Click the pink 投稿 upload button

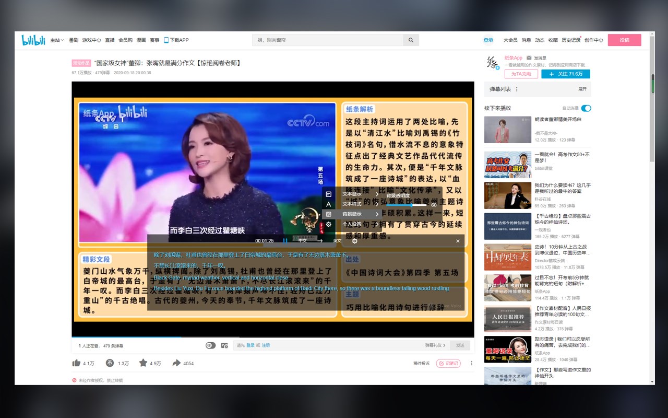(624, 40)
